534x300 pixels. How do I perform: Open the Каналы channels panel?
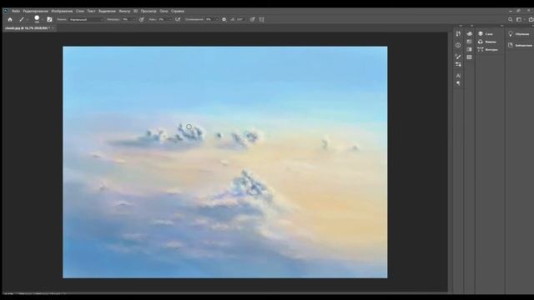tap(487, 42)
